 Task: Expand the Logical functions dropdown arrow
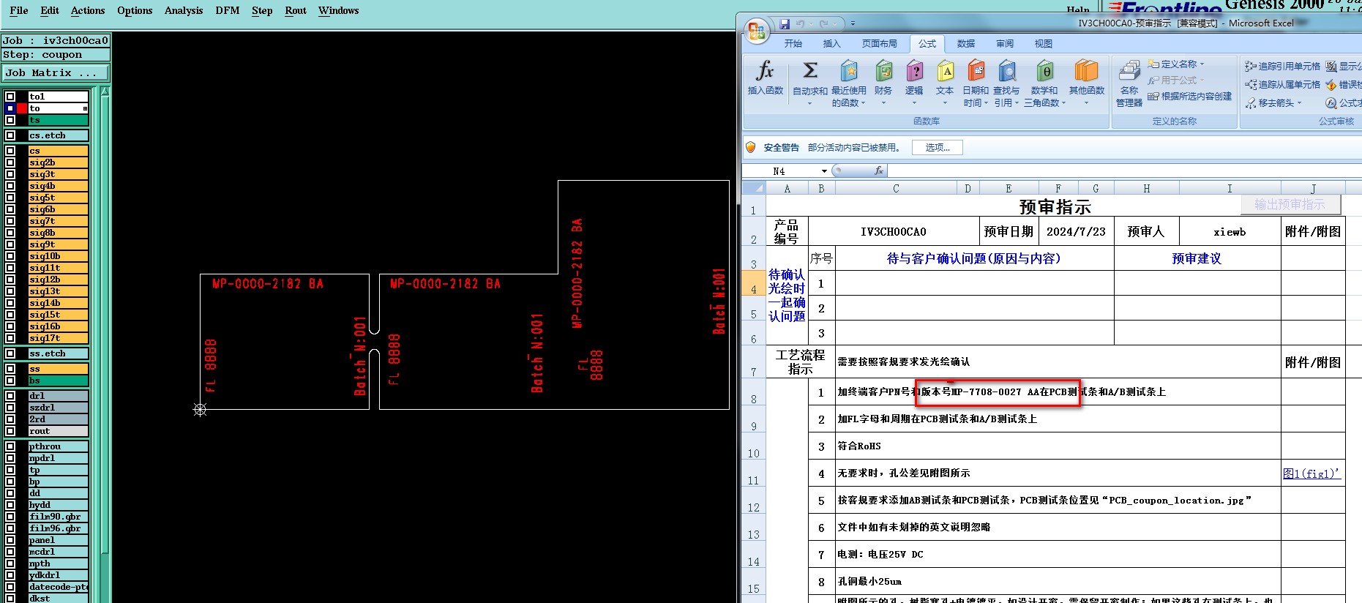(x=914, y=103)
